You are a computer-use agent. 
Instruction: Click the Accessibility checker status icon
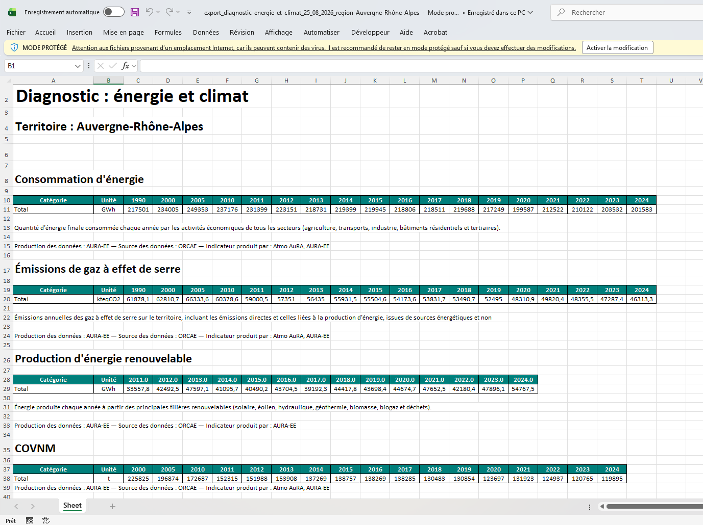(46, 520)
